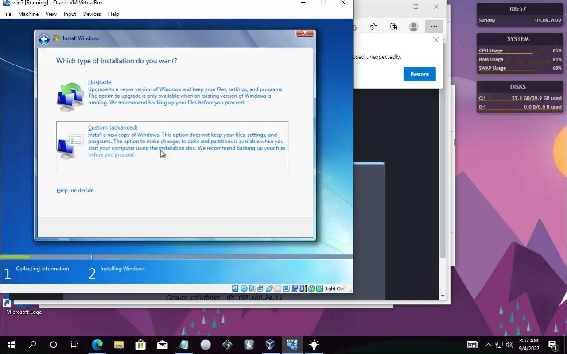This screenshot has width=567, height=354.
Task: Show hidden tray icons chevron
Action: [488, 344]
